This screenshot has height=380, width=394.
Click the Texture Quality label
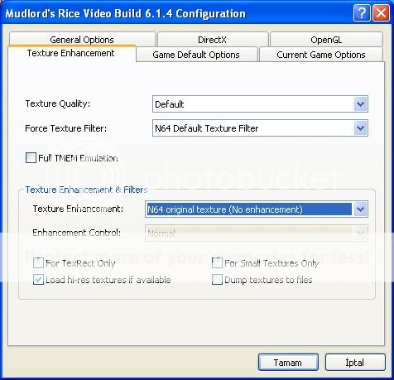pos(58,103)
